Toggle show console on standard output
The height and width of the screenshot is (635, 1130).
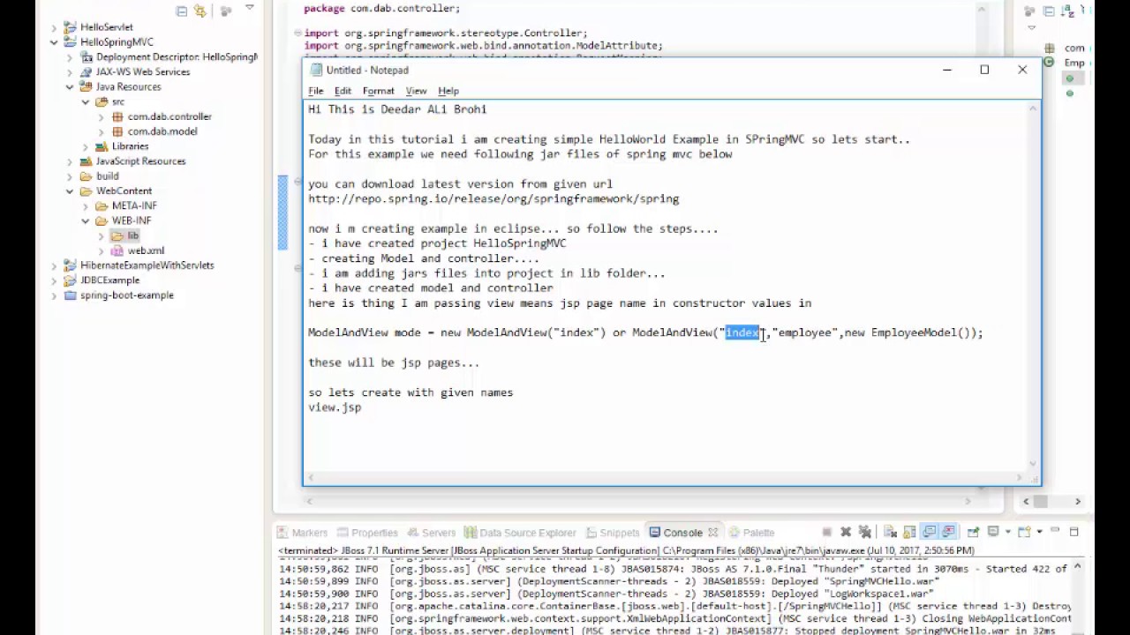930,532
